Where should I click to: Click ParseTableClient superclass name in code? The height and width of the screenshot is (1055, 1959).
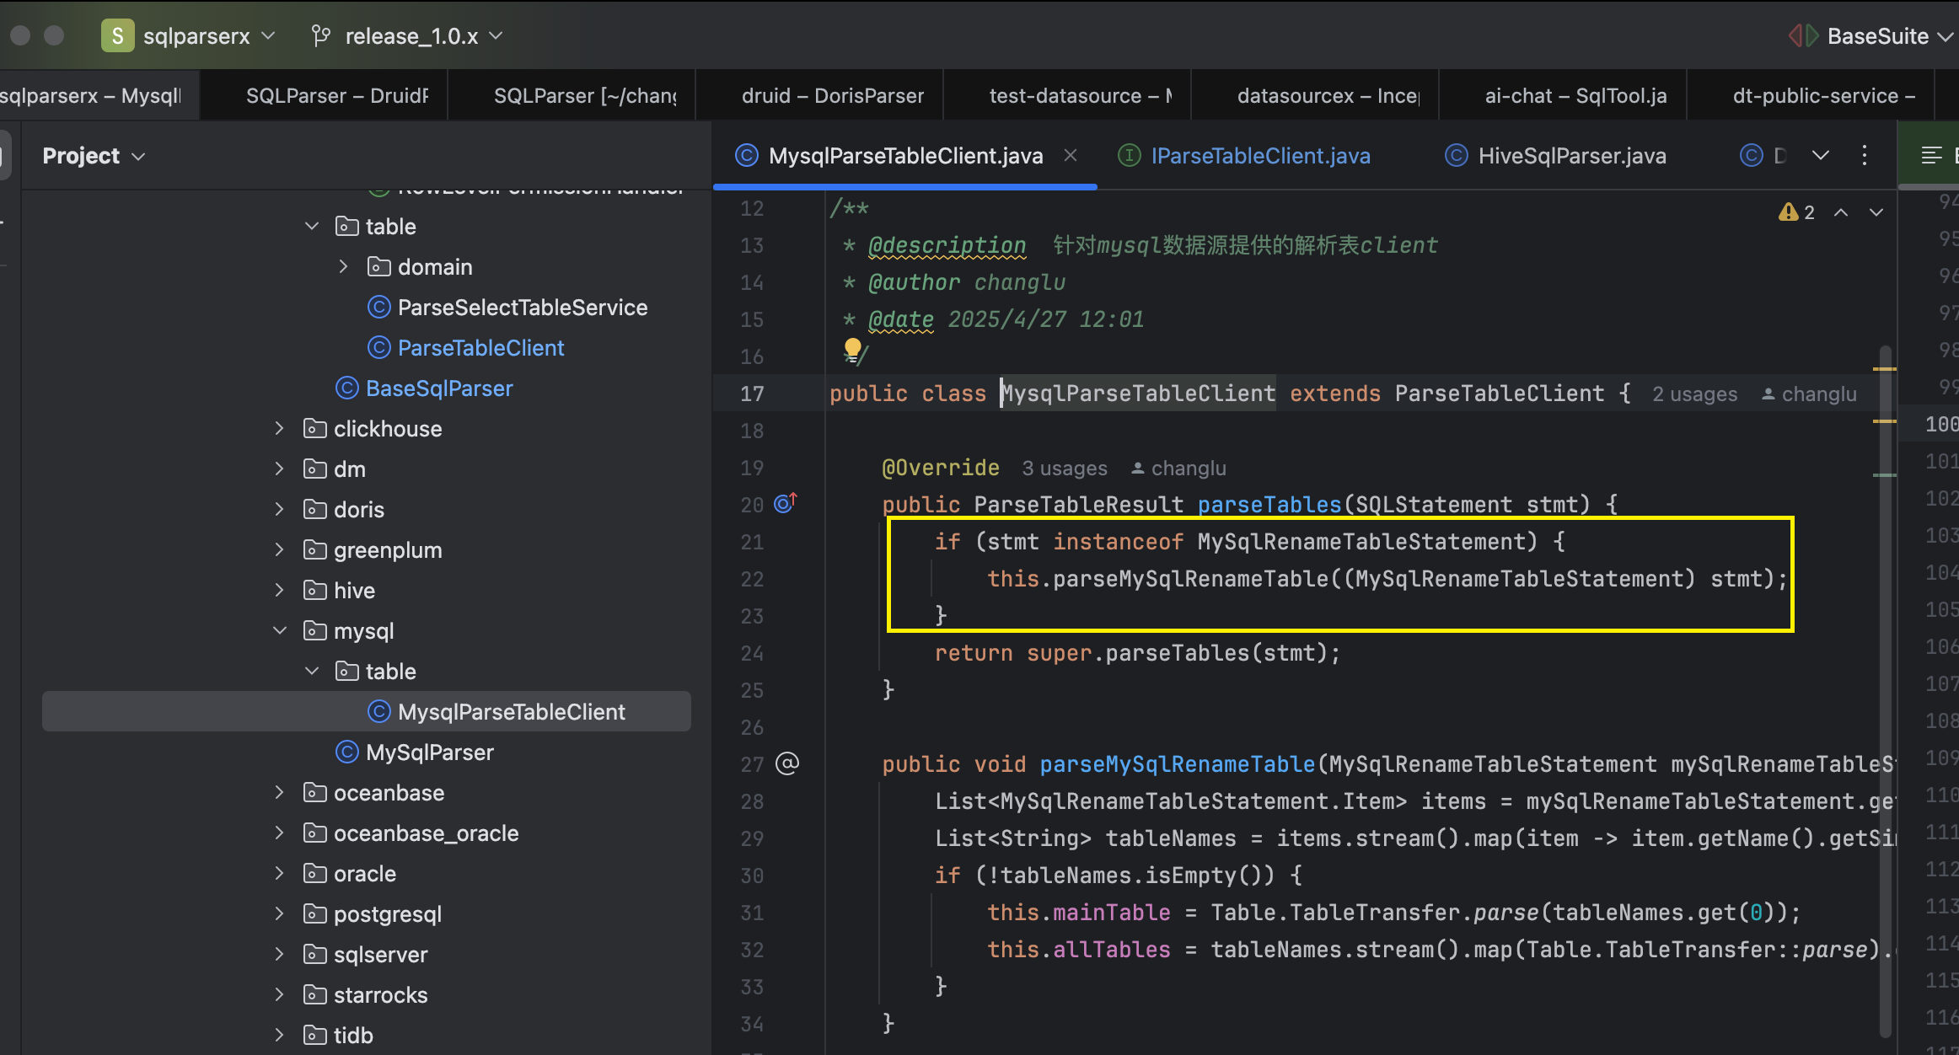click(1500, 394)
